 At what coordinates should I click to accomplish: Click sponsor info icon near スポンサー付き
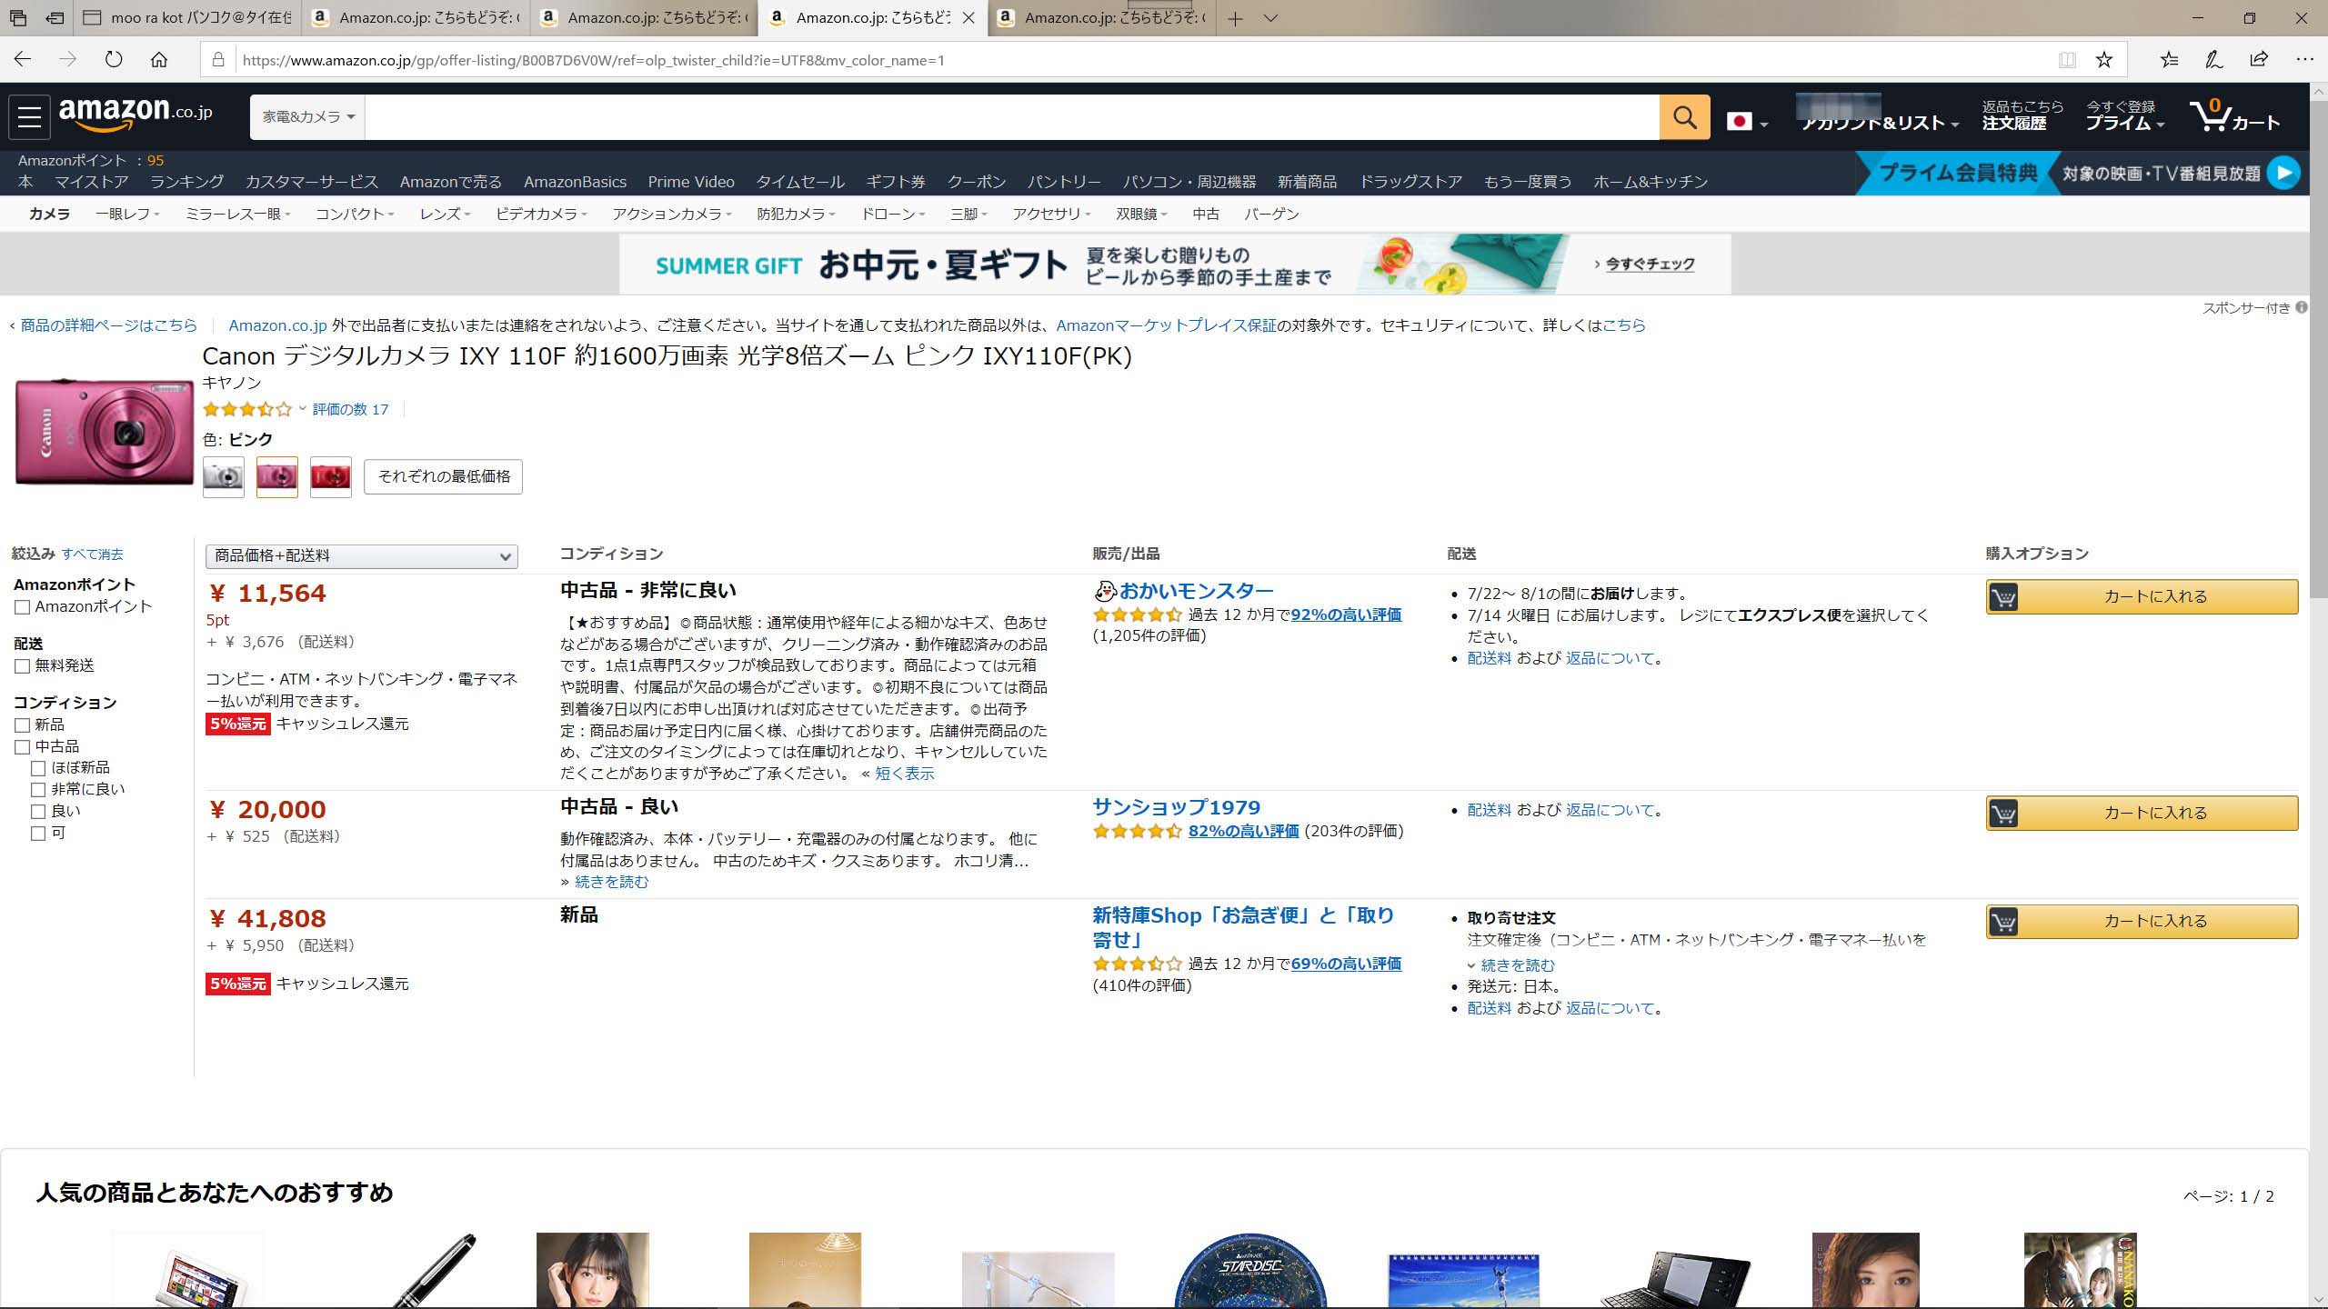pos(2302,307)
